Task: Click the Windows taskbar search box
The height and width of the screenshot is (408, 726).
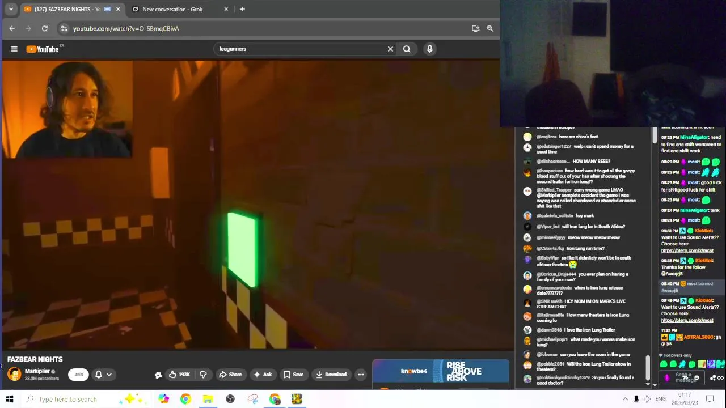Action: 85,399
